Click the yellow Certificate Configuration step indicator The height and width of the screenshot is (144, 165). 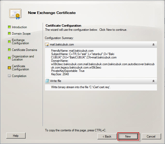(9, 68)
